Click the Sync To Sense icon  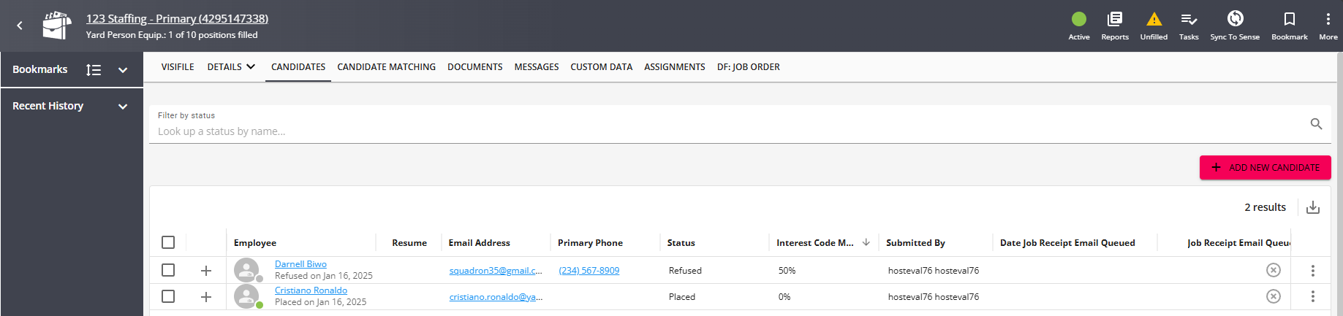pos(1235,20)
